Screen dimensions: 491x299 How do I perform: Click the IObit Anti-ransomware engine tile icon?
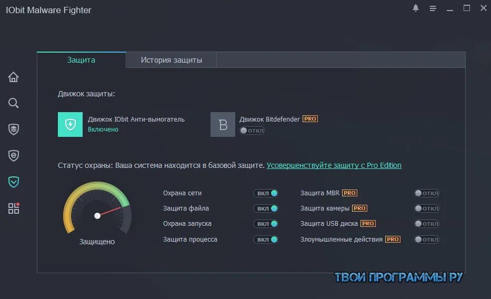pos(70,124)
